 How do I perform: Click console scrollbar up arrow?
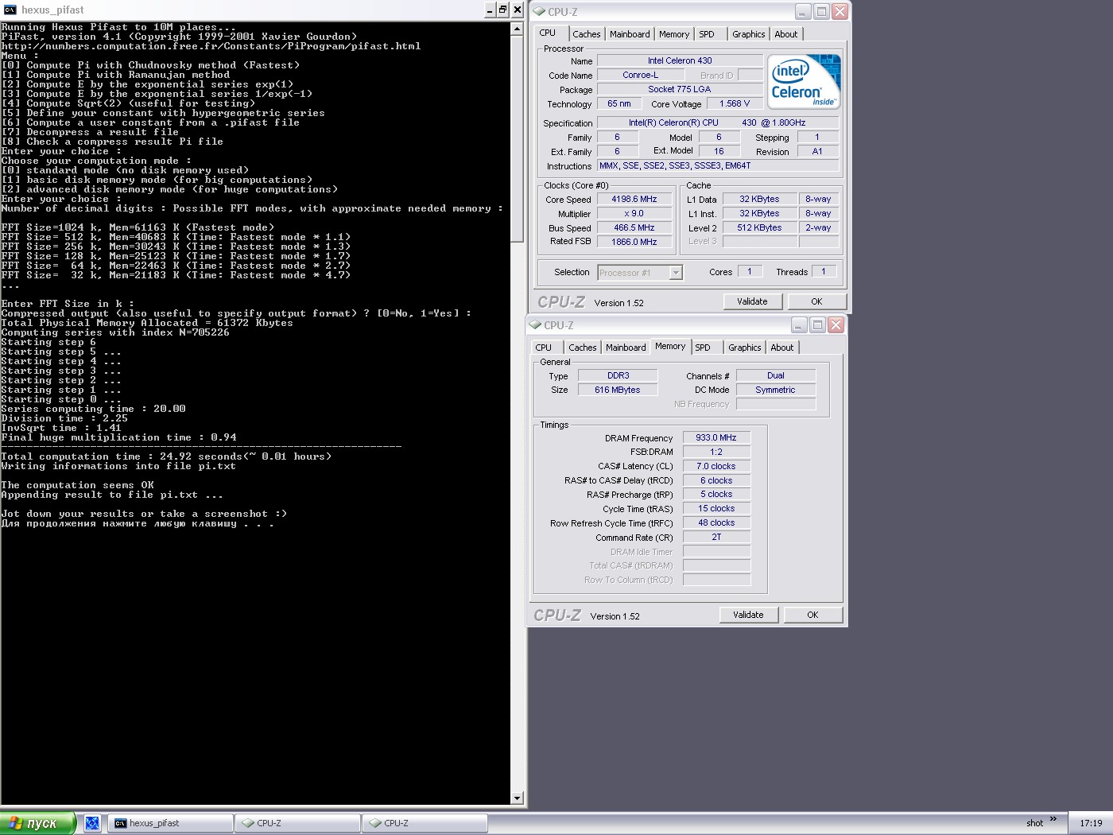518,29
